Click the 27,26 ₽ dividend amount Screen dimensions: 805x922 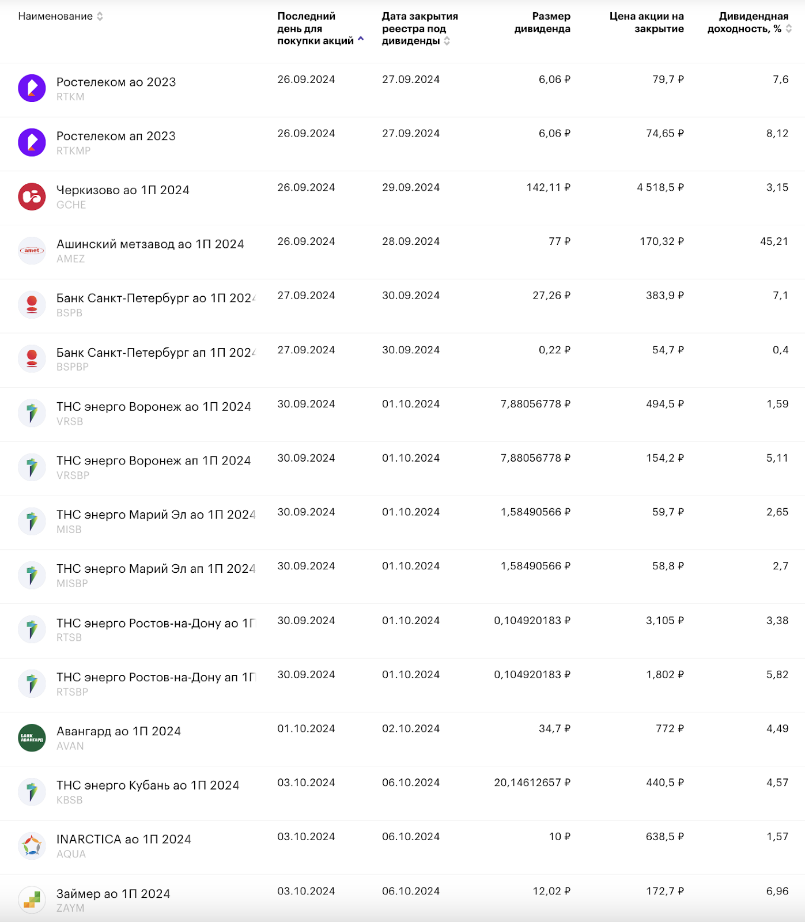tap(551, 295)
